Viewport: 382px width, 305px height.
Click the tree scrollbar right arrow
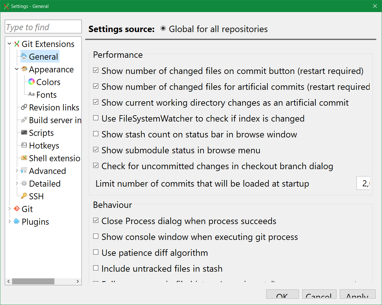tap(78, 281)
